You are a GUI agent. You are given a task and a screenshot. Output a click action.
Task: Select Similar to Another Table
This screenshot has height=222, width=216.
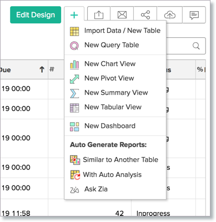[x=115, y=160]
